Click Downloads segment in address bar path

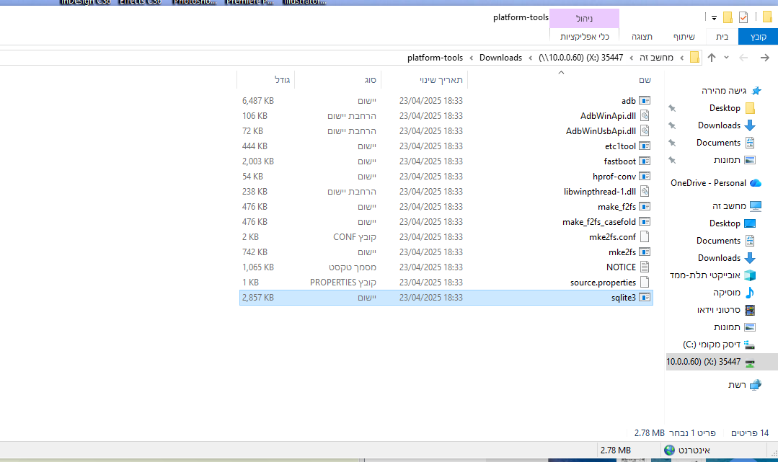(500, 58)
